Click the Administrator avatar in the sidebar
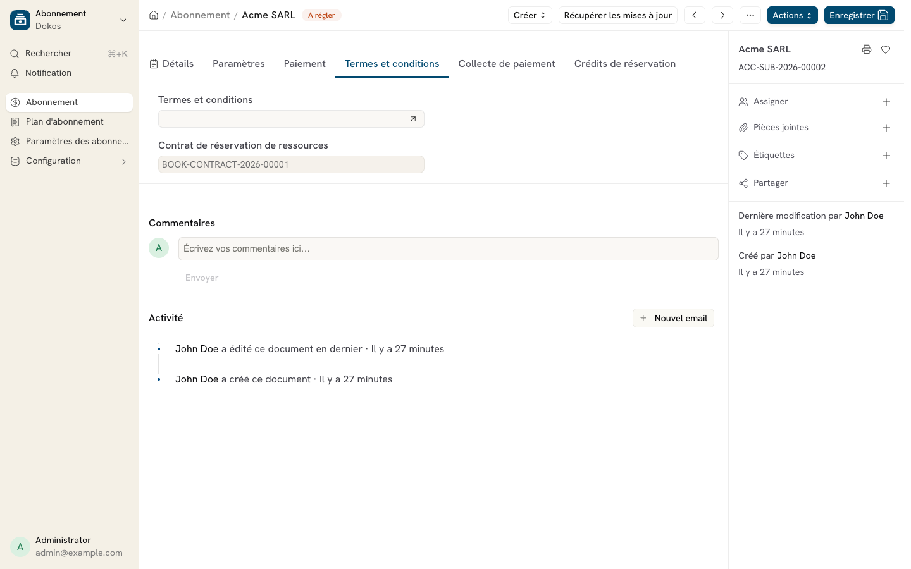Image resolution: width=911 pixels, height=569 pixels. 20,547
